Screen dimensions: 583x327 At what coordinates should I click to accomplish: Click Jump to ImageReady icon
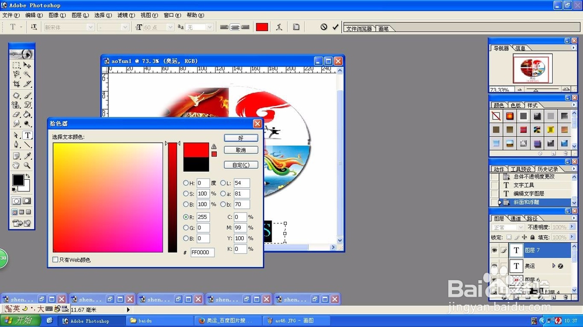point(22,223)
